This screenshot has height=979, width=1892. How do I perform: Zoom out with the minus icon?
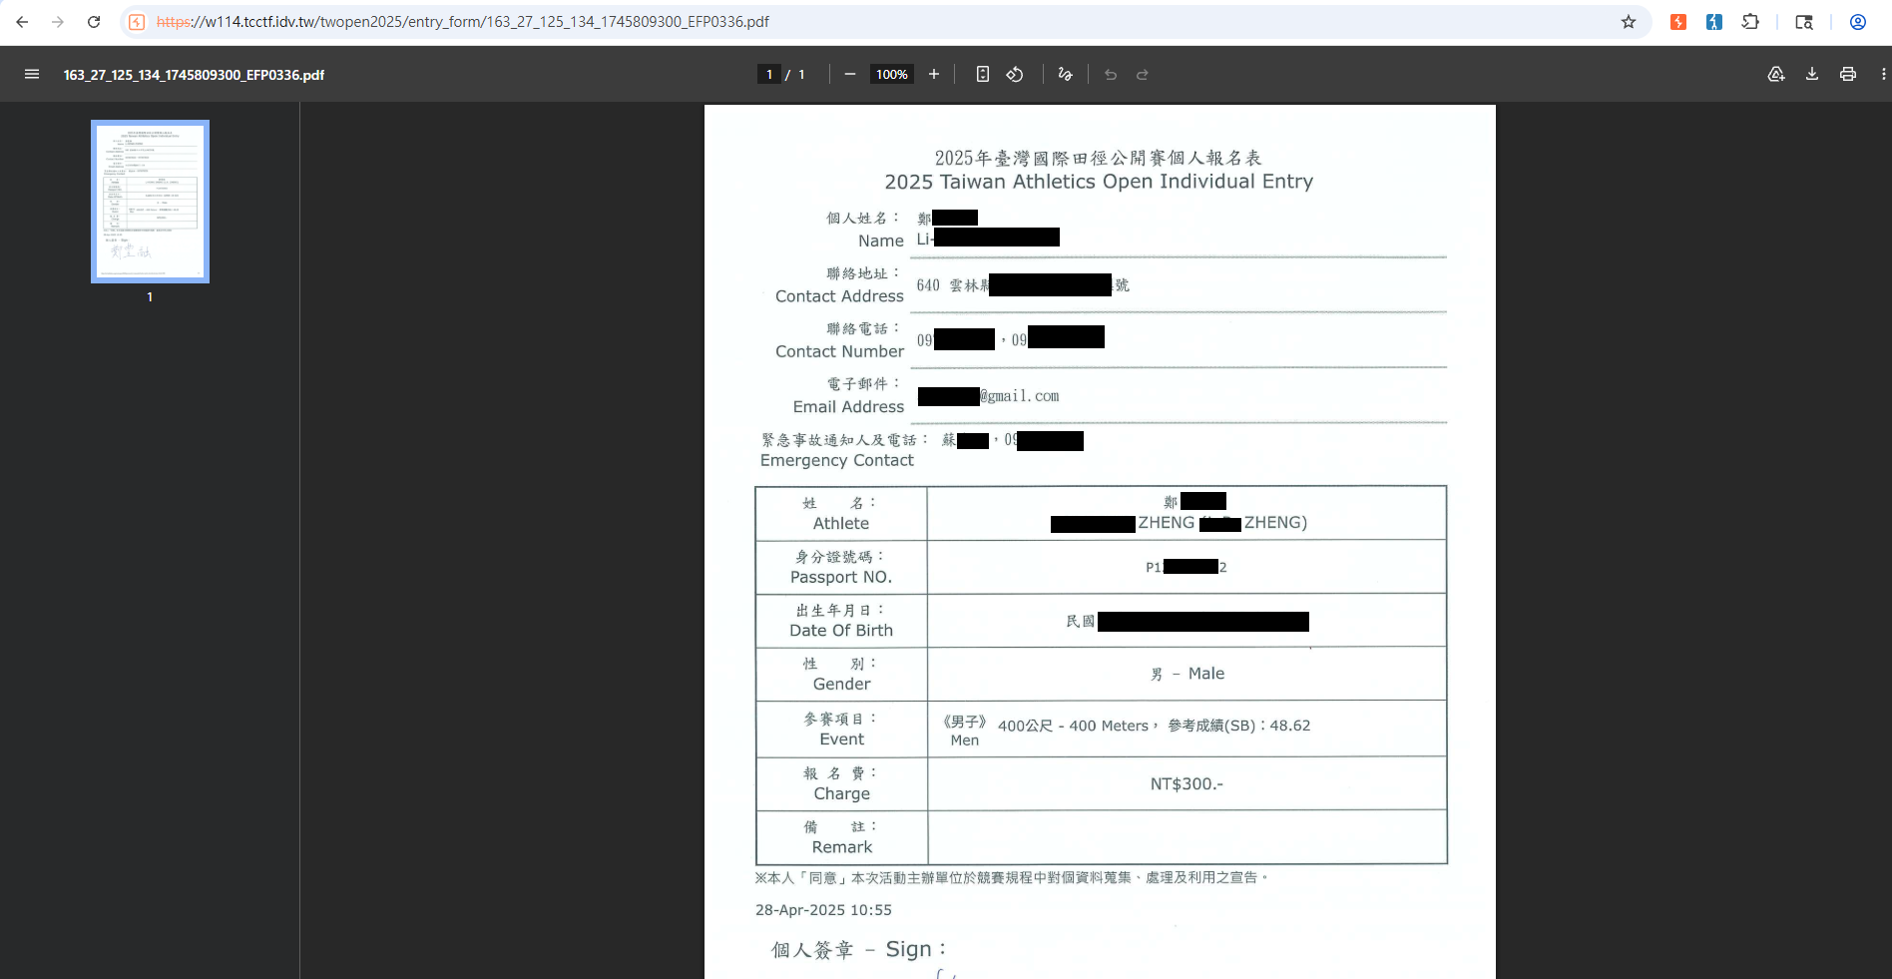click(x=850, y=74)
